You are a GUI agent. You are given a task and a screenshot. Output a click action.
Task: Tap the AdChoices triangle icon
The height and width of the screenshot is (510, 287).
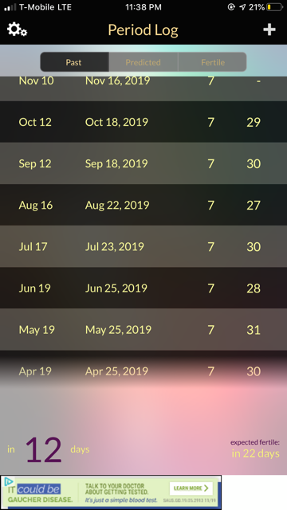point(9,481)
